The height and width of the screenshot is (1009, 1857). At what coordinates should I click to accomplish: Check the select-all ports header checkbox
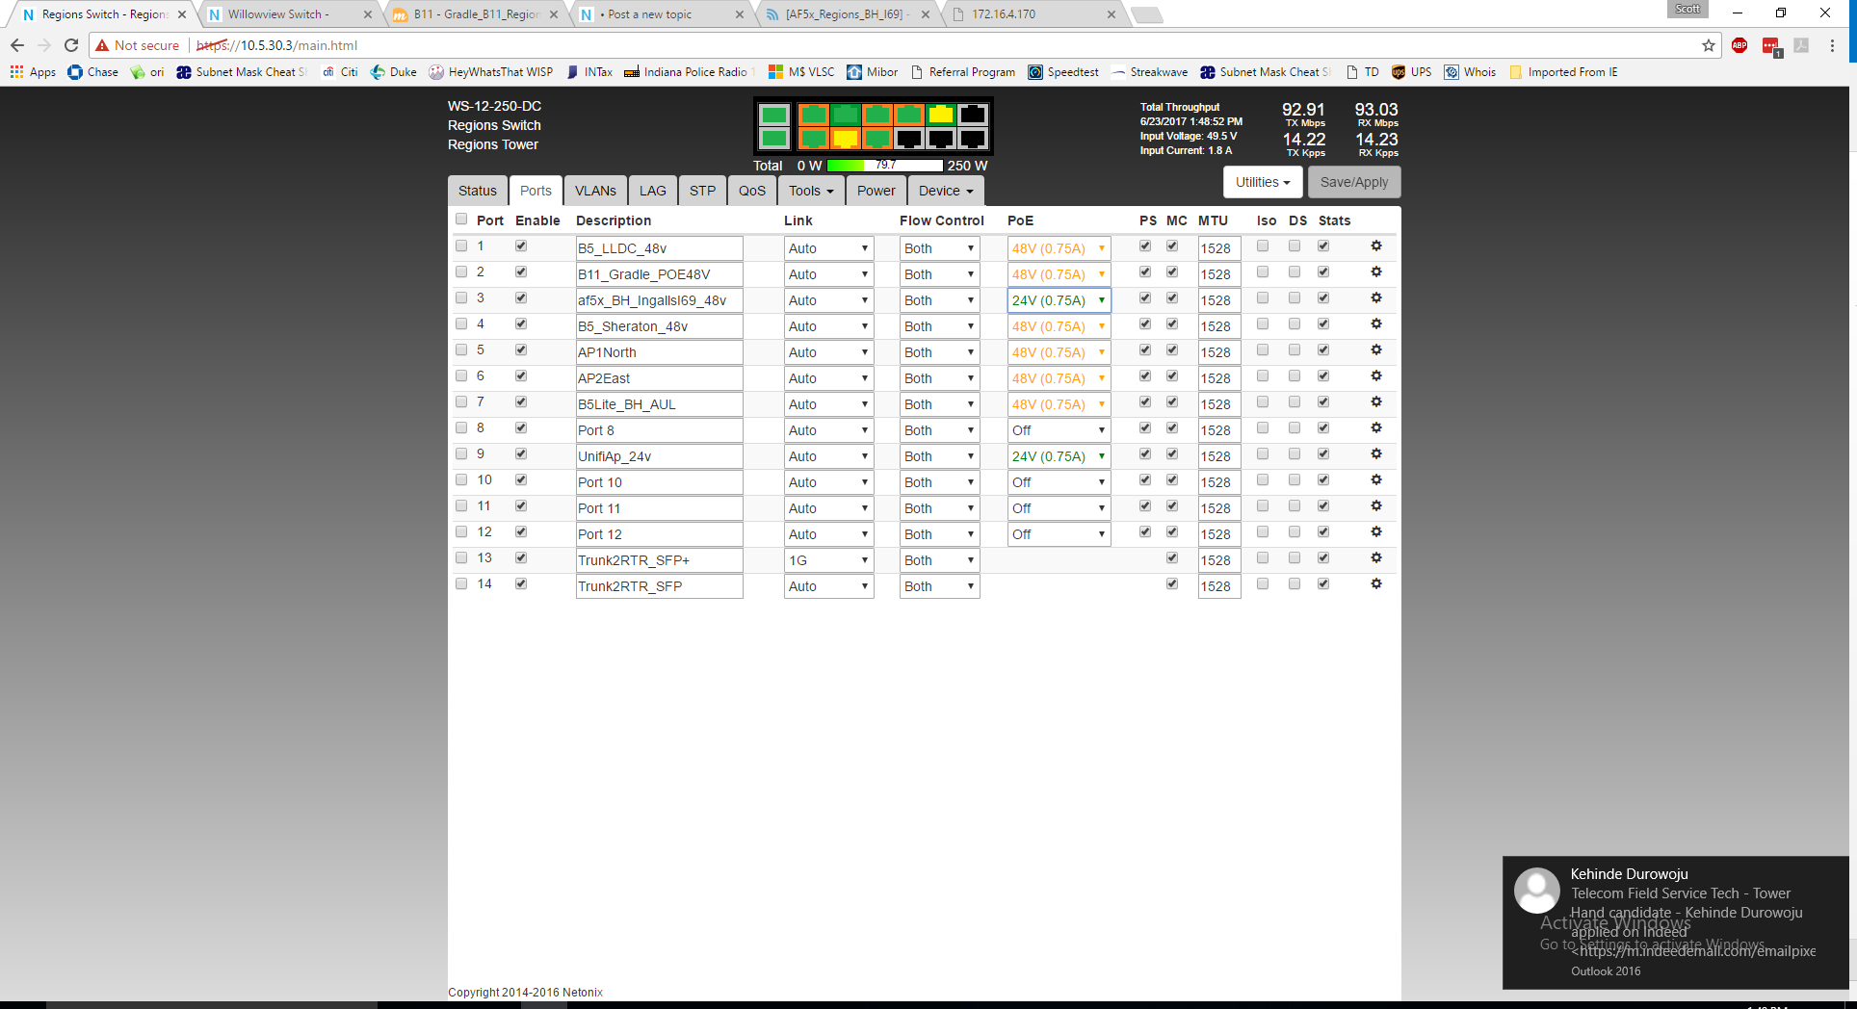(x=461, y=220)
